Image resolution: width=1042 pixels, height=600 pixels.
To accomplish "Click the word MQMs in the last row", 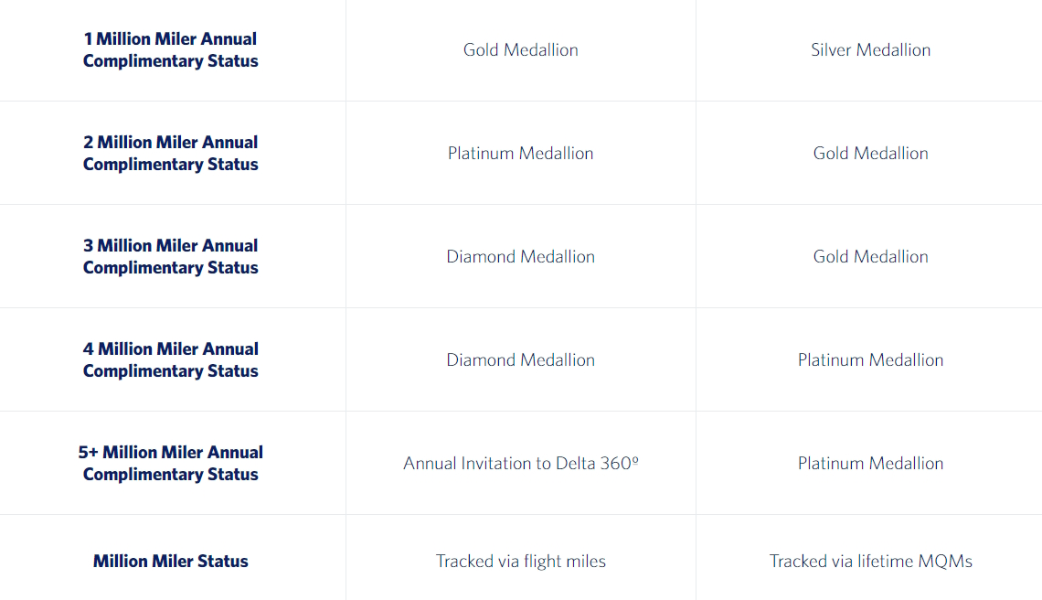I will point(947,562).
